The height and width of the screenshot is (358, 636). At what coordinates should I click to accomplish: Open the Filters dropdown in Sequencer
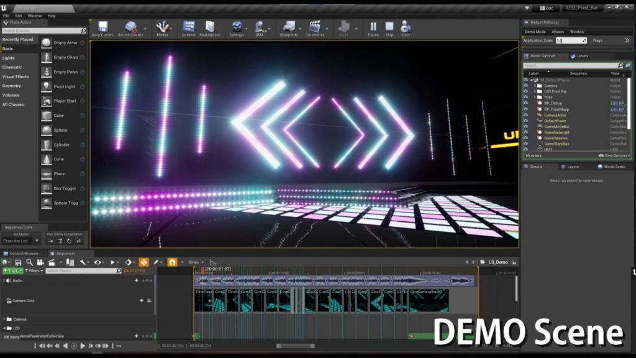[34, 271]
